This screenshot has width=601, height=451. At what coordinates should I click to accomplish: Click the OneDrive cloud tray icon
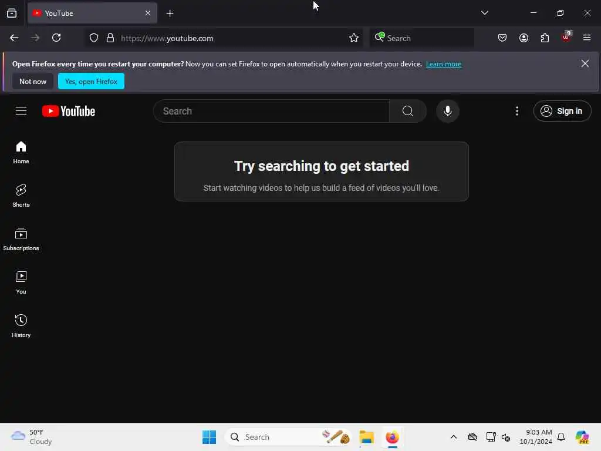coord(472,437)
